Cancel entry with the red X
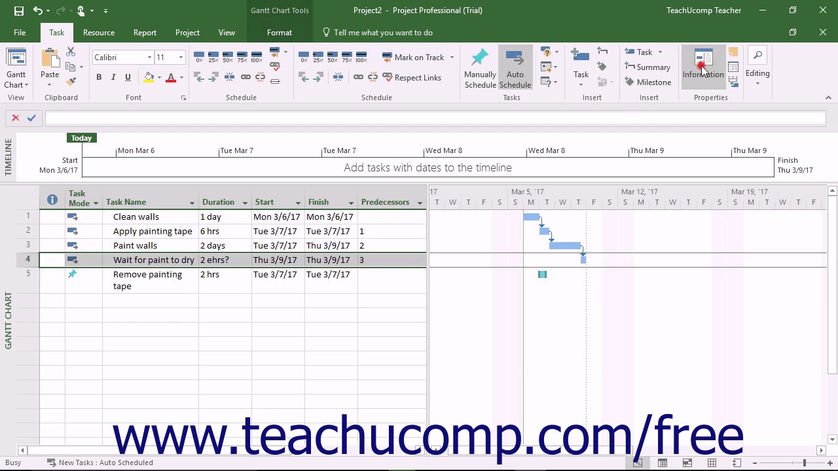 (16, 118)
